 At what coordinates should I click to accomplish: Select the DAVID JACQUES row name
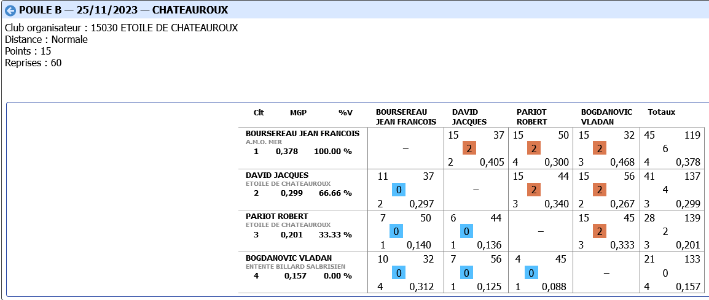[x=277, y=175]
